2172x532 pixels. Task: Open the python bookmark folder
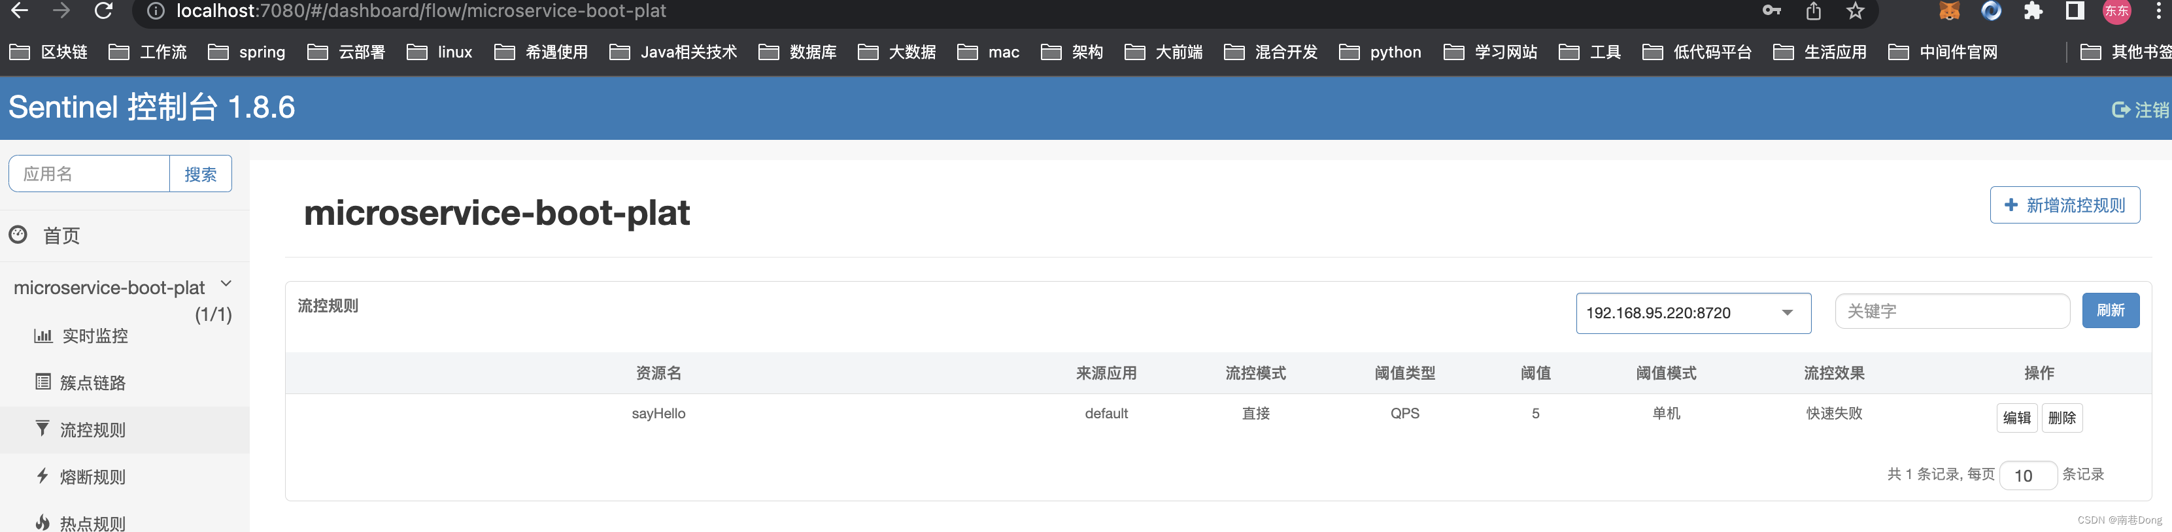(1380, 52)
